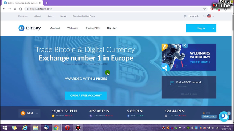This screenshot has width=234, height=131.
Task: Click the Helpdesk link
Action: point(193,16)
